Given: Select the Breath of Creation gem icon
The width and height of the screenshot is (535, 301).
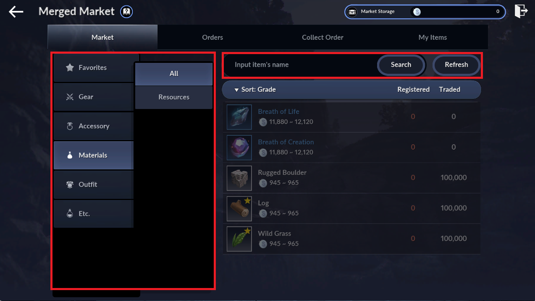Looking at the screenshot, I should (x=239, y=148).
